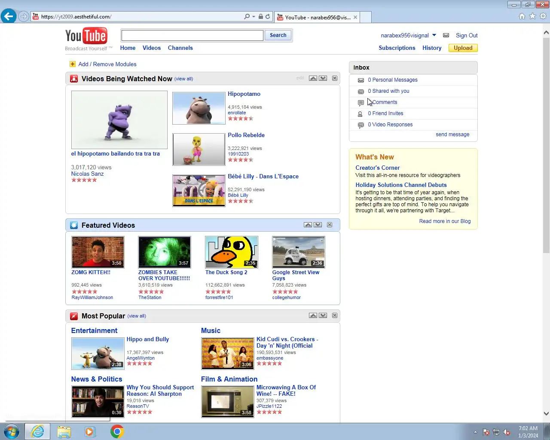This screenshot has height=440, width=550.
Task: Click the Search button
Action: coord(278,35)
